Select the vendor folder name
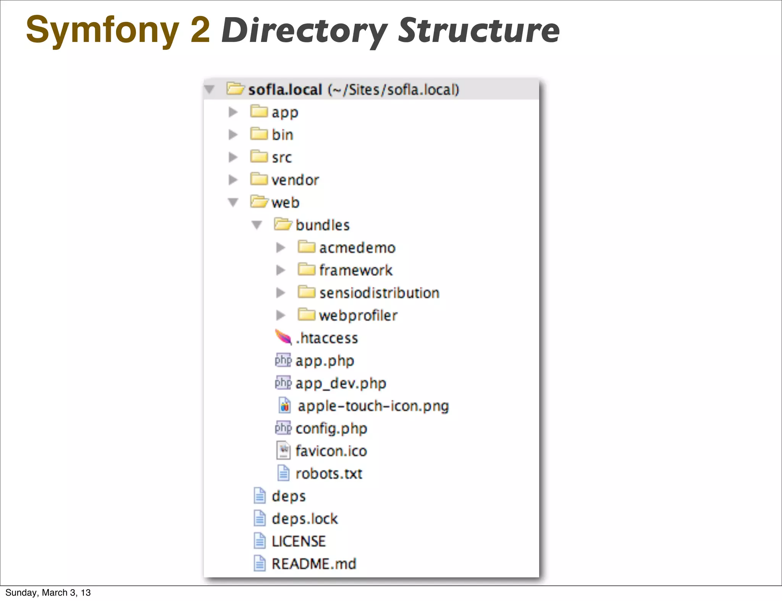The height and width of the screenshot is (601, 782). 295,180
